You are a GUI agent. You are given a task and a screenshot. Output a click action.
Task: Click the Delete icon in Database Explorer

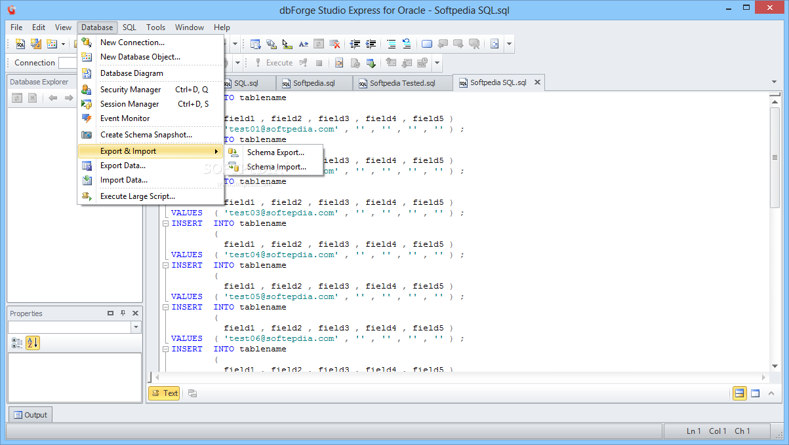click(32, 98)
